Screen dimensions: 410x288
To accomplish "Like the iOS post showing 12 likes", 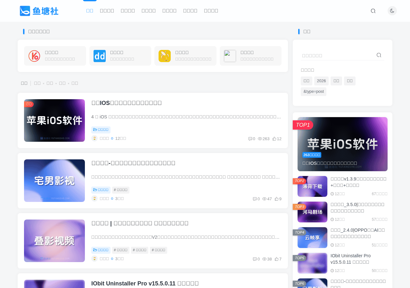I will click(x=274, y=139).
